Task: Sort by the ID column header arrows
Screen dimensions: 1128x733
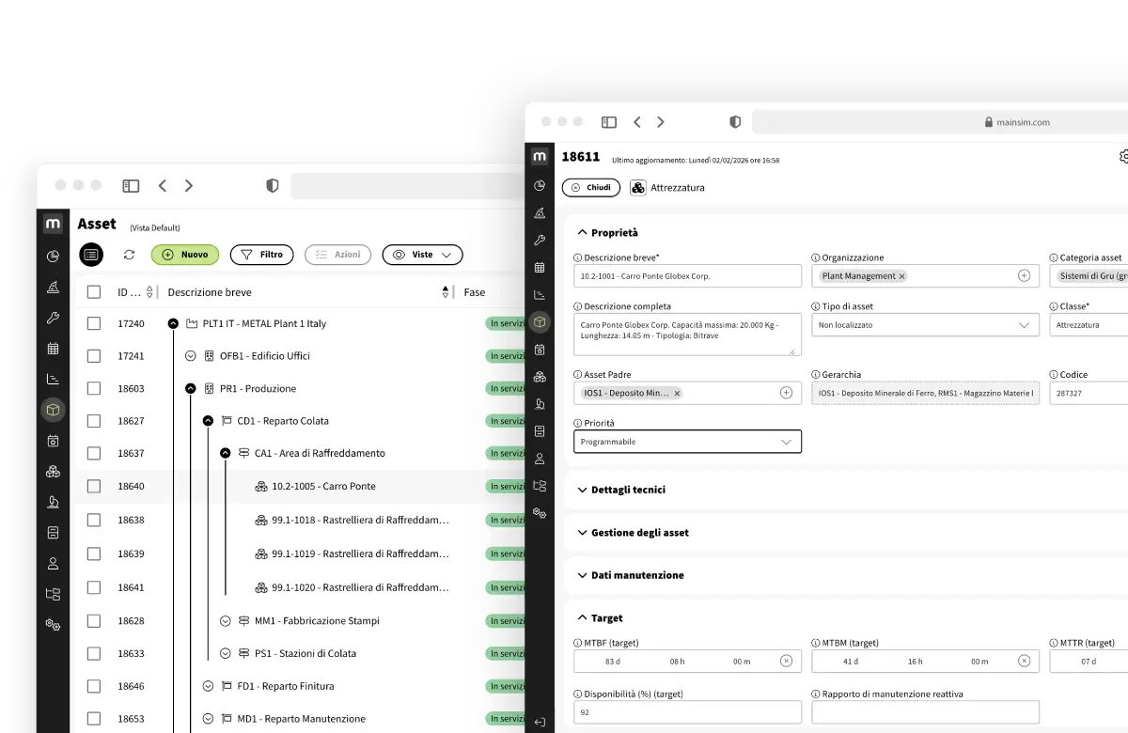Action: pos(149,292)
